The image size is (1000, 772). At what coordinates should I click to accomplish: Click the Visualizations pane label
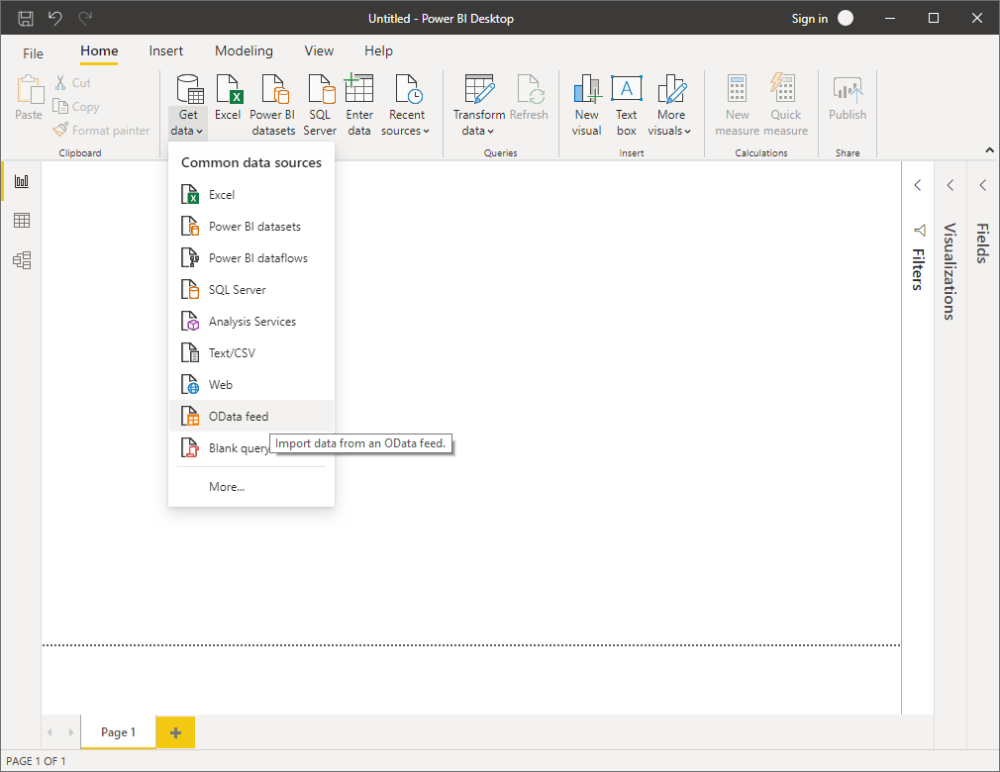pos(950,271)
